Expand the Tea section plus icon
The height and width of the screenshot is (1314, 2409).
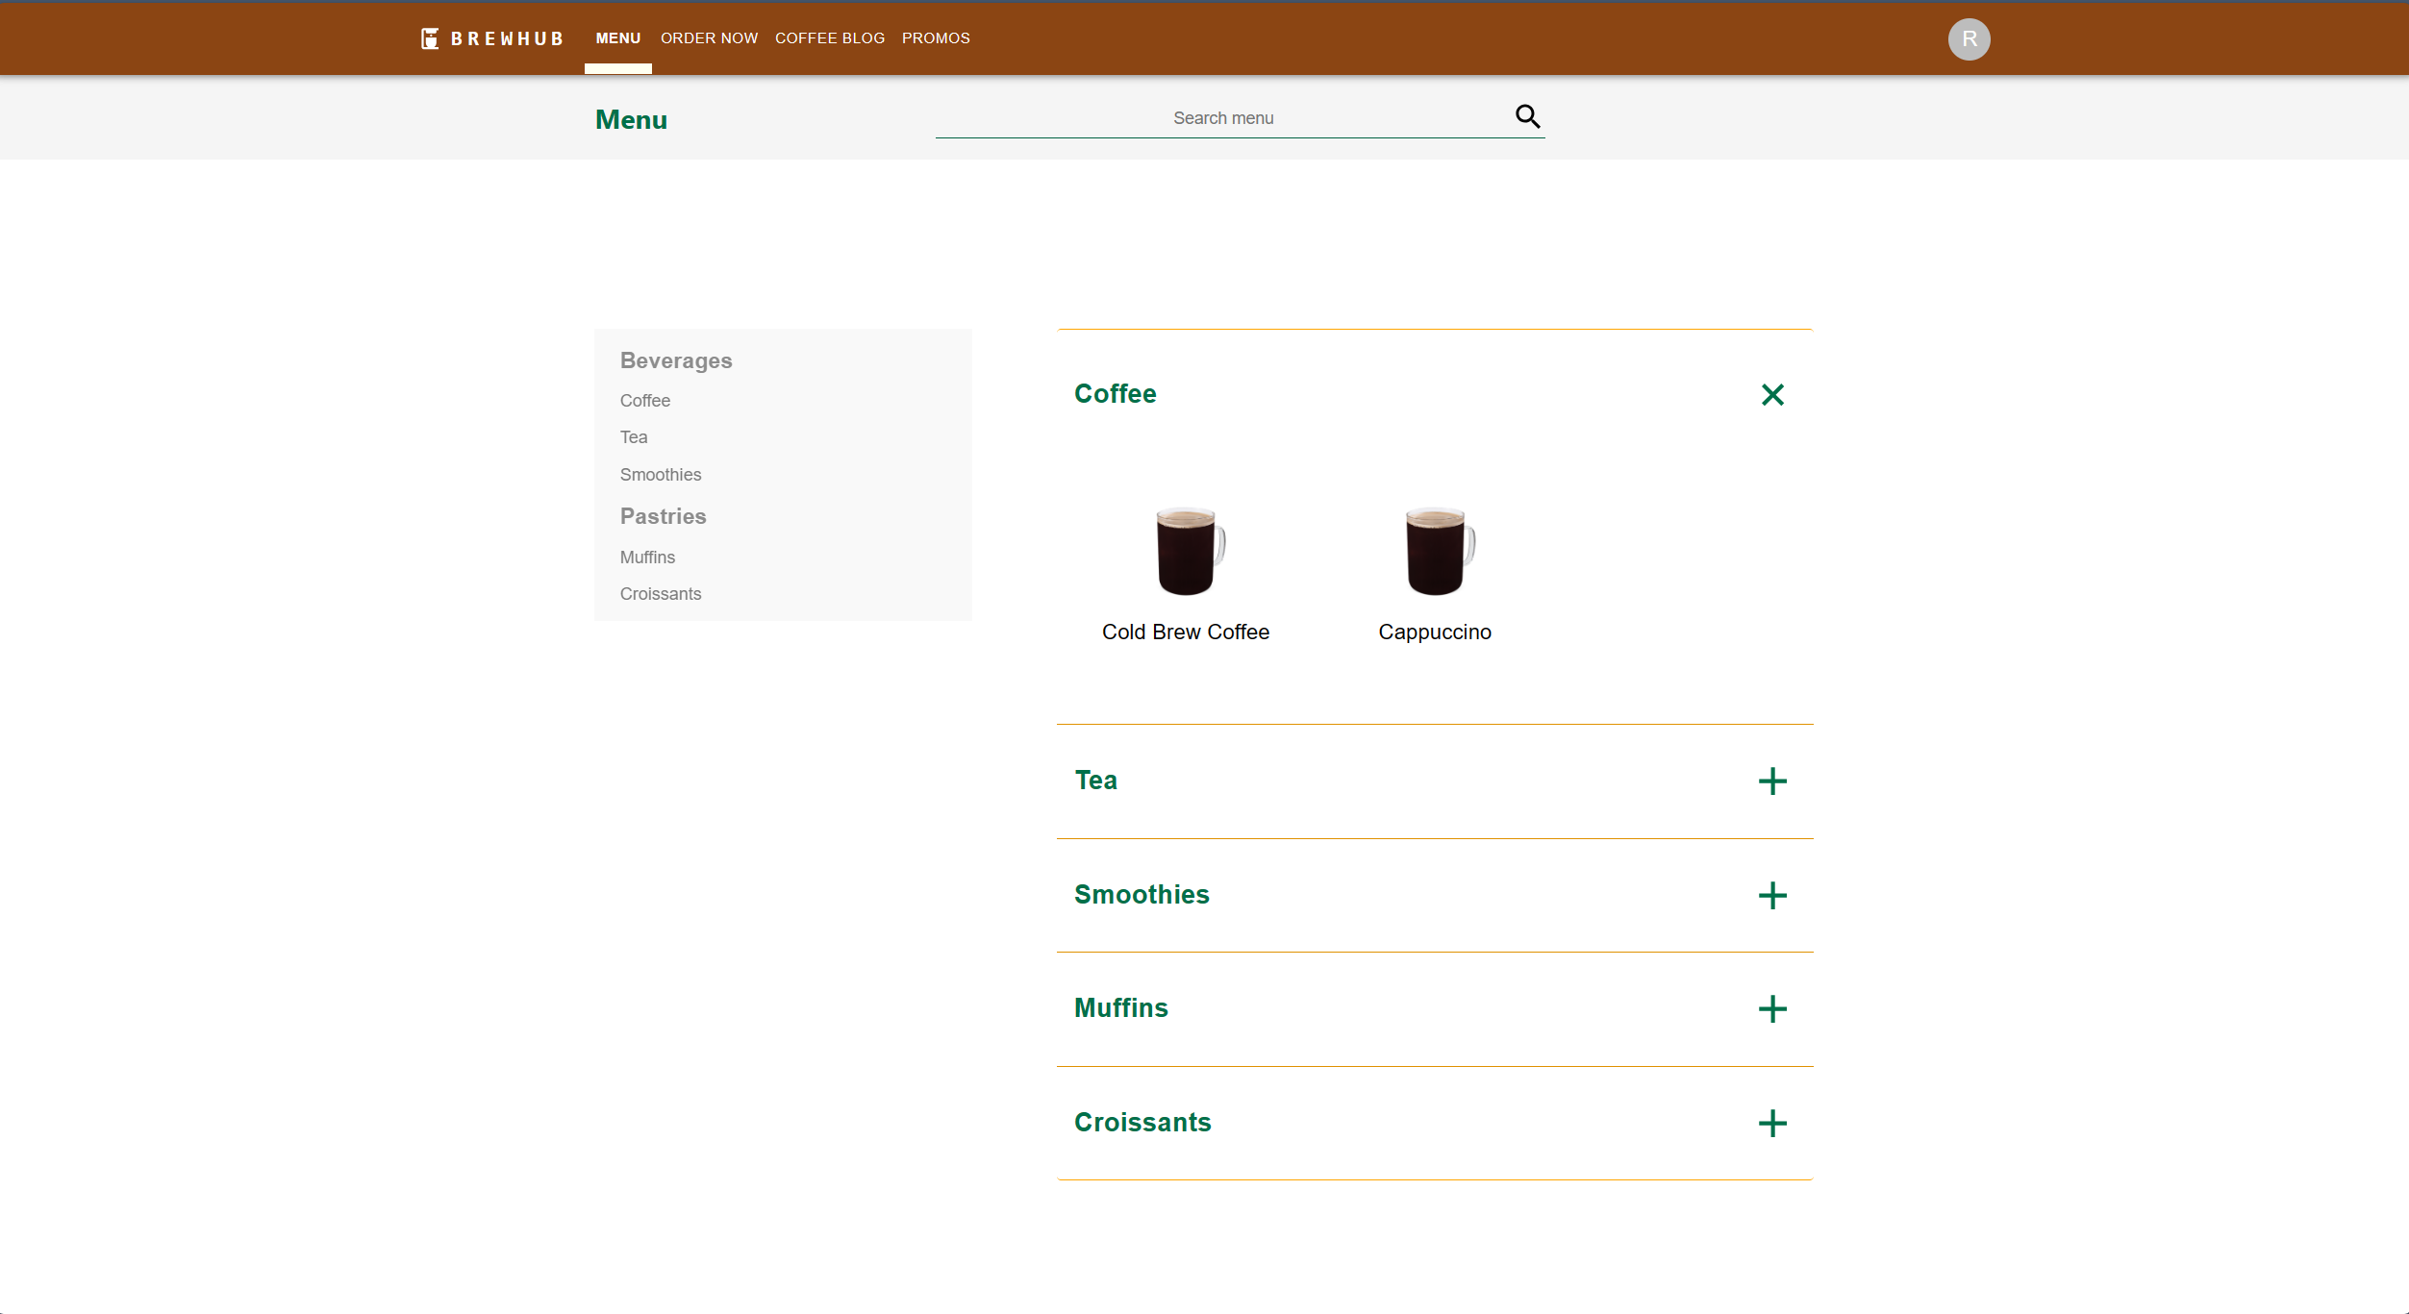[1771, 781]
